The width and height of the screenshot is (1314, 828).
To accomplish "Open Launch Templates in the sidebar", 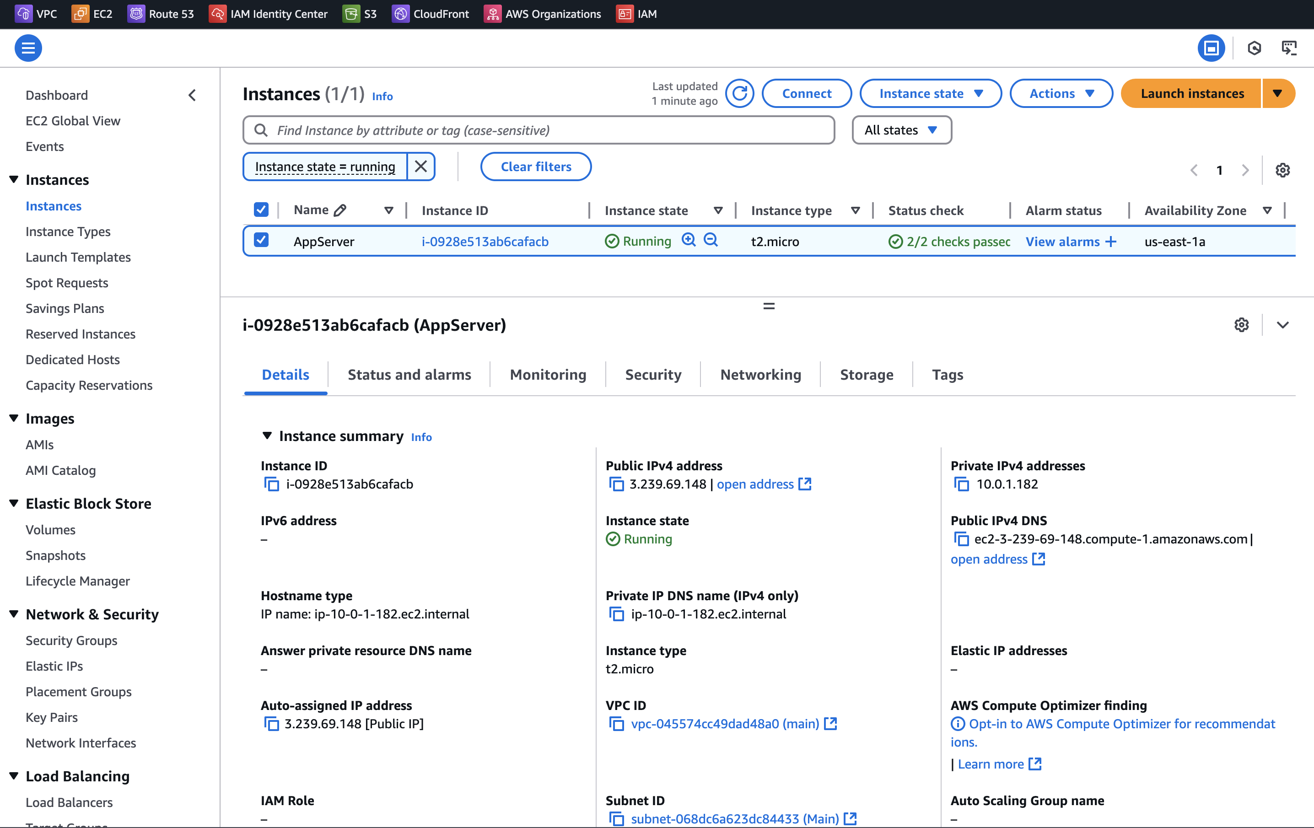I will pos(78,257).
